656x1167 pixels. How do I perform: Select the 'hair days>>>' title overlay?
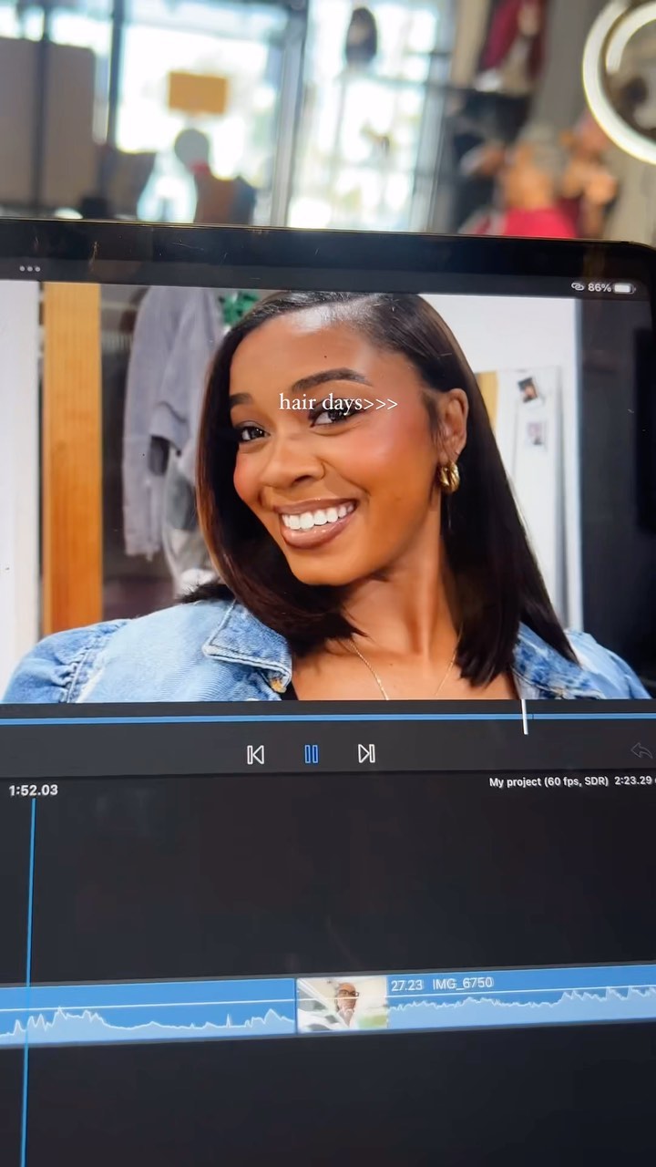(x=337, y=402)
